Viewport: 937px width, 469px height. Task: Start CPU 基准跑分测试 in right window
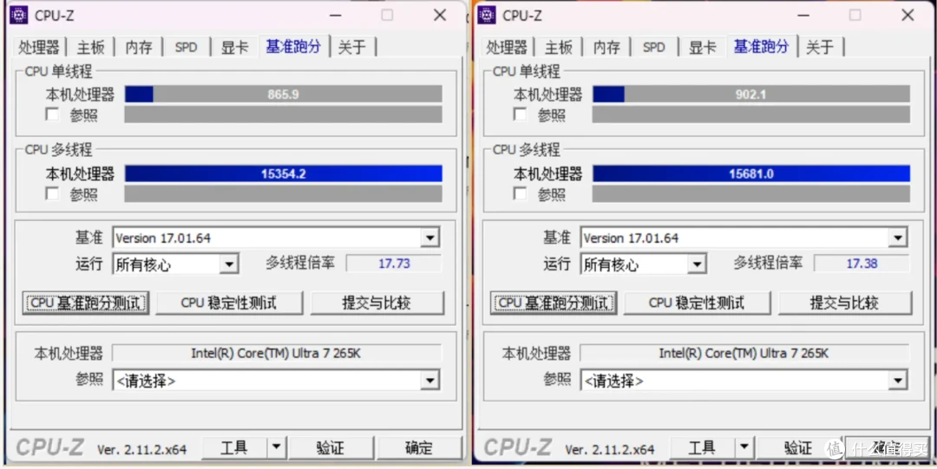pos(554,303)
